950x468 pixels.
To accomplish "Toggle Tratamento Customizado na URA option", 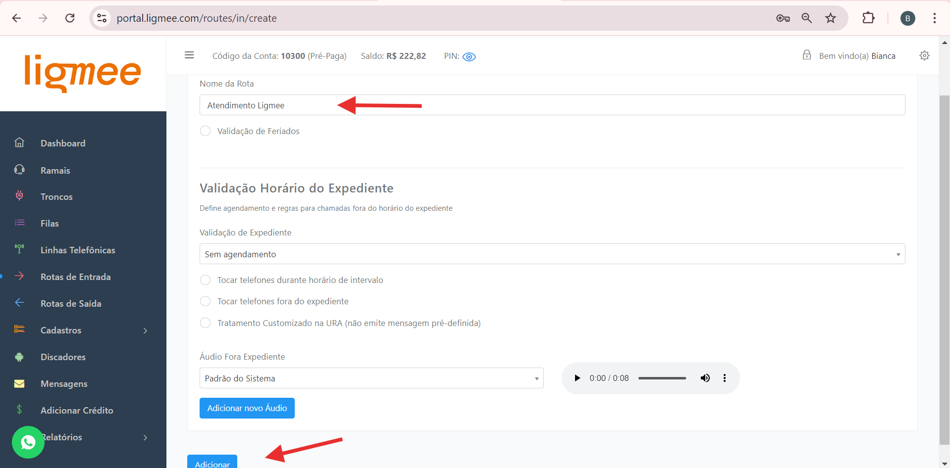I will (x=206, y=323).
